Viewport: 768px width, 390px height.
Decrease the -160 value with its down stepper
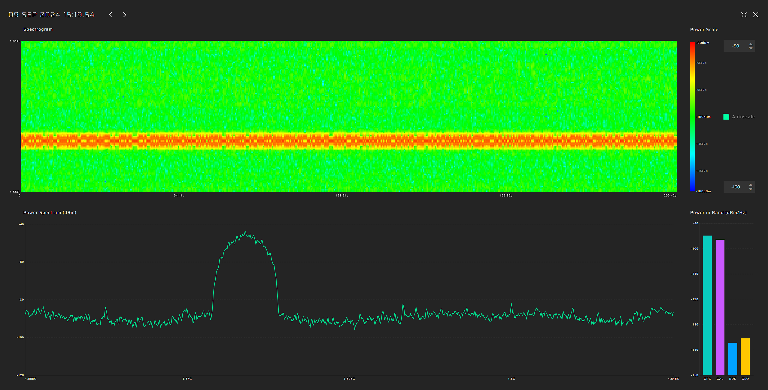coord(751,189)
